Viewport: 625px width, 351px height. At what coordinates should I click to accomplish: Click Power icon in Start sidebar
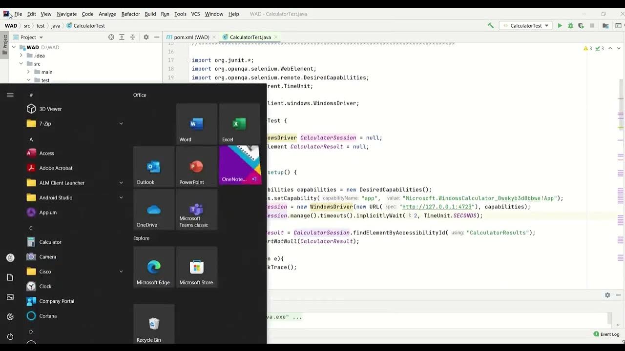pos(10,336)
